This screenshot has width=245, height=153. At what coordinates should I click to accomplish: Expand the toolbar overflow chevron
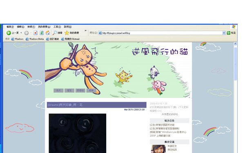point(85,31)
